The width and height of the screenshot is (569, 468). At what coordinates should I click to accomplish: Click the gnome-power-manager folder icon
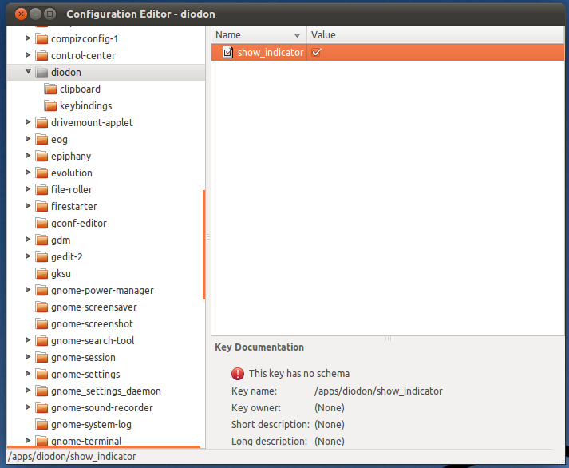tap(41, 290)
